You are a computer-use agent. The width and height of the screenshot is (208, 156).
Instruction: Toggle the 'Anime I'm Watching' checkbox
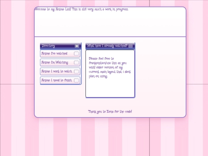pos(76,62)
